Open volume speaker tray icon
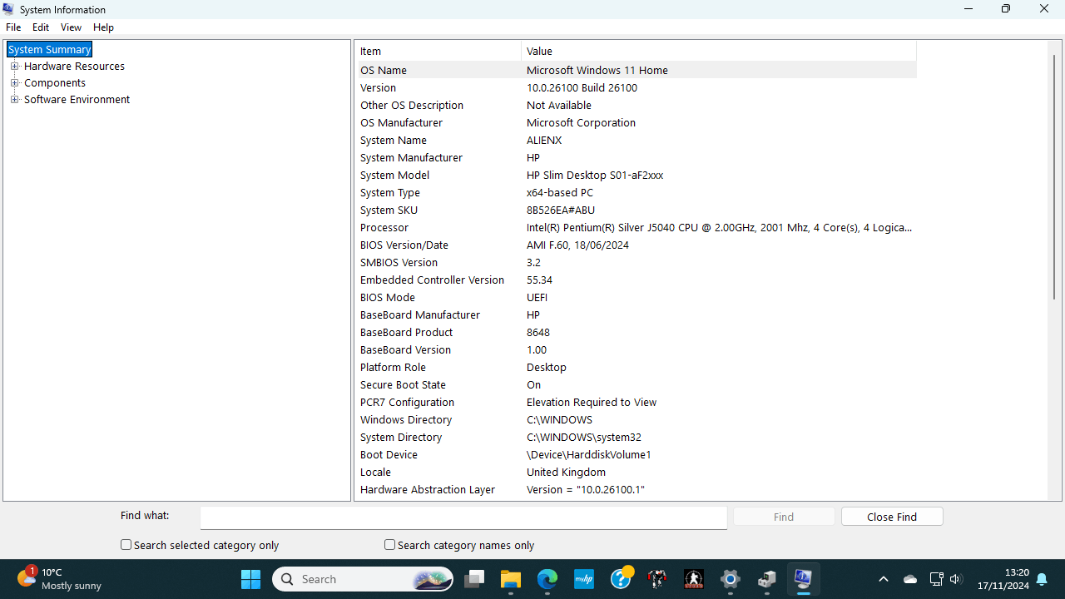 click(955, 579)
